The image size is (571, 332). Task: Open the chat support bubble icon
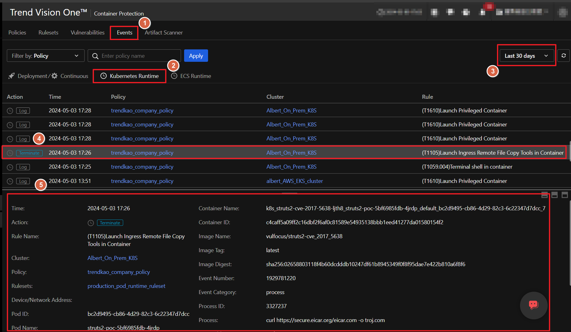[533, 305]
